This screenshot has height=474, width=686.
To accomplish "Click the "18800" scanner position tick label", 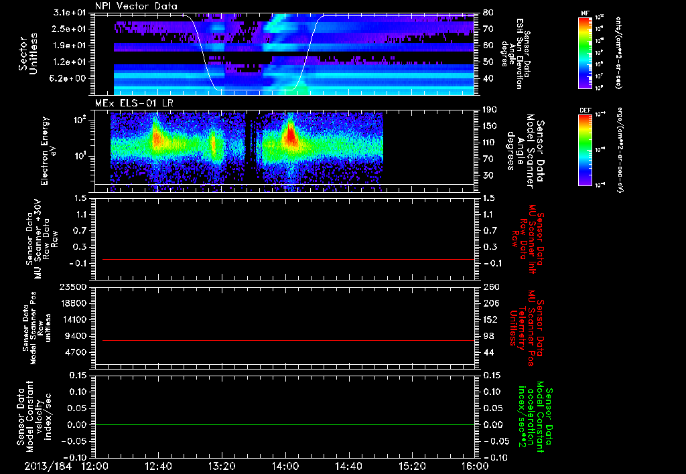I will [72, 303].
